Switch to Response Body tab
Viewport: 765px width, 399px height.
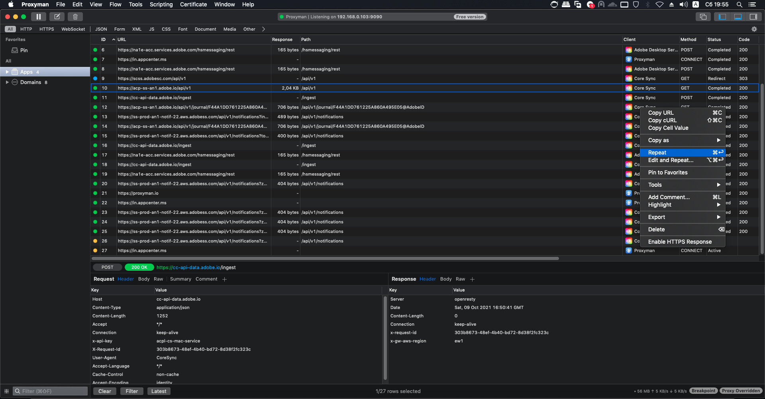(446, 279)
